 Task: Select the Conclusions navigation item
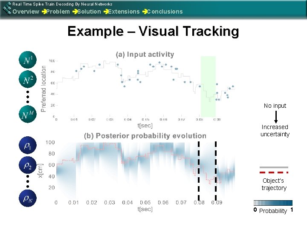click(x=165, y=11)
